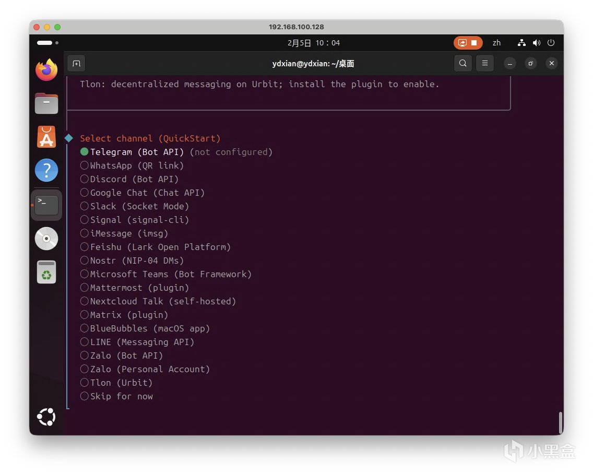Pick the Slack (Socket Mode) option

click(x=139, y=206)
